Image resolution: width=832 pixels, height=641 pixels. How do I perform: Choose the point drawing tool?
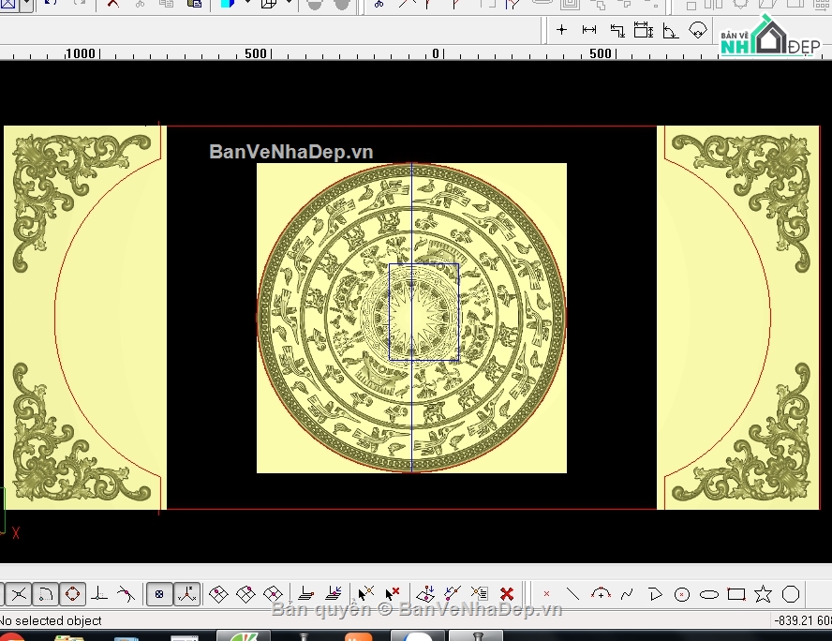[x=546, y=594]
